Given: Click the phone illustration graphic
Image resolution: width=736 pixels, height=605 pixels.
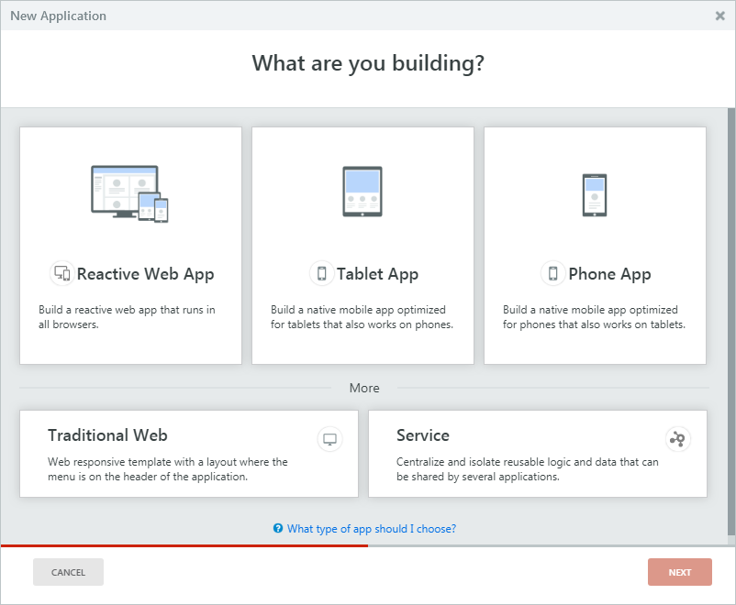Looking at the screenshot, I should 595,194.
